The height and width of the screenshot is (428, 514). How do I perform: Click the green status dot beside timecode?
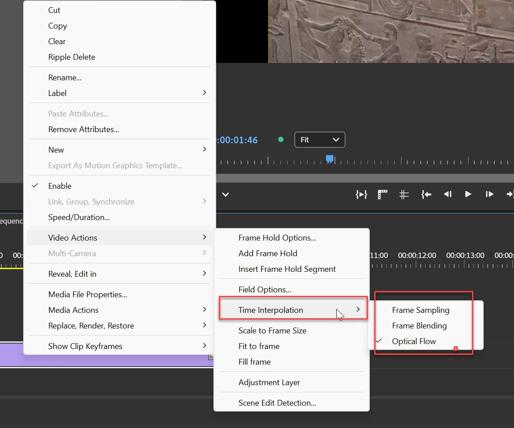point(280,140)
